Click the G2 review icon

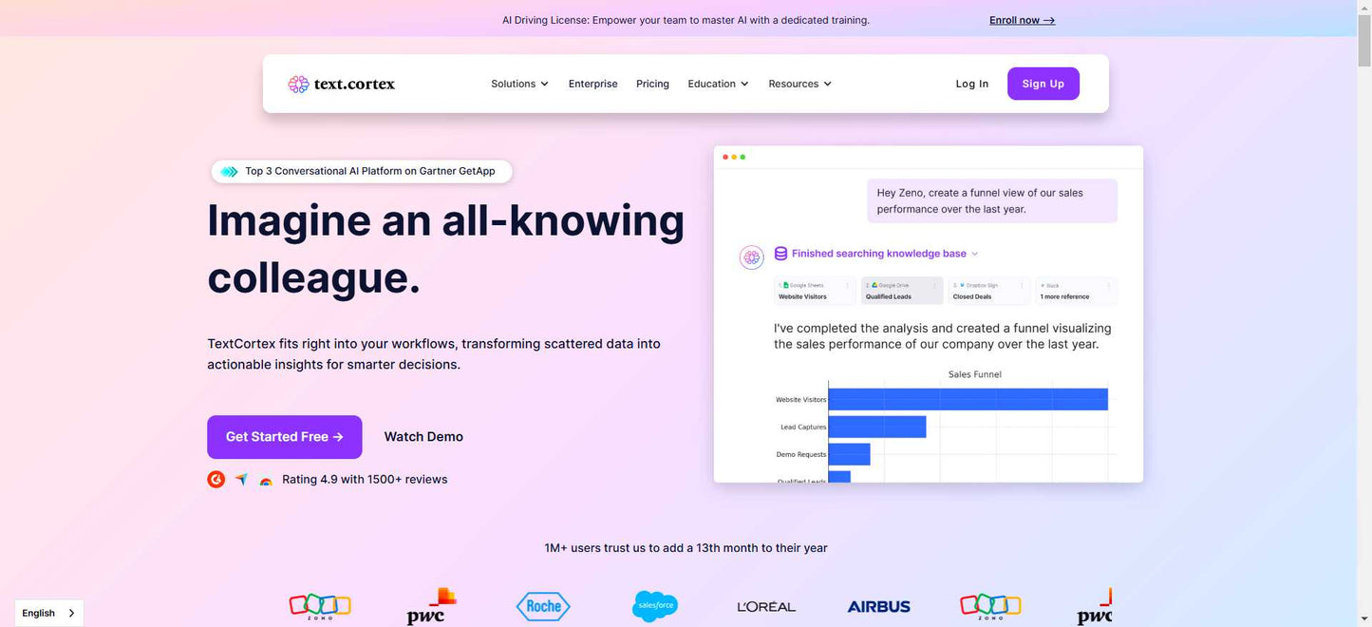click(x=216, y=480)
